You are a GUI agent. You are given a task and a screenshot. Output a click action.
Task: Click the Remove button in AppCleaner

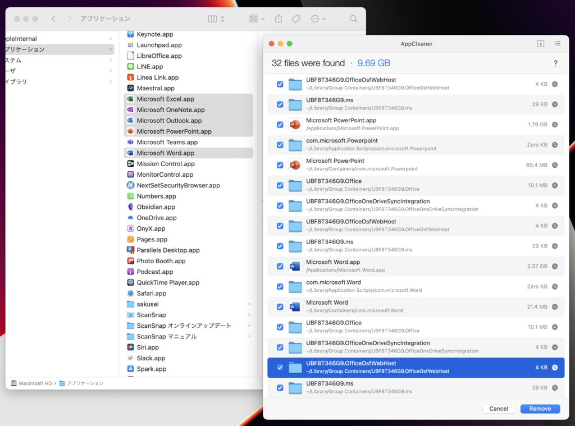[x=540, y=409]
